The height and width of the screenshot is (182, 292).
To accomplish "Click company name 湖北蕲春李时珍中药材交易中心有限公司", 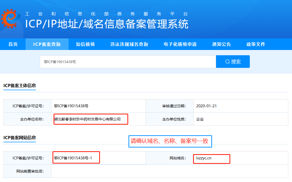I will [x=87, y=119].
